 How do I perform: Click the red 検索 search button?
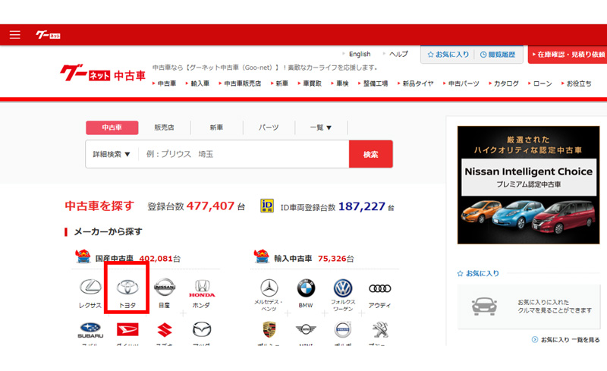370,154
